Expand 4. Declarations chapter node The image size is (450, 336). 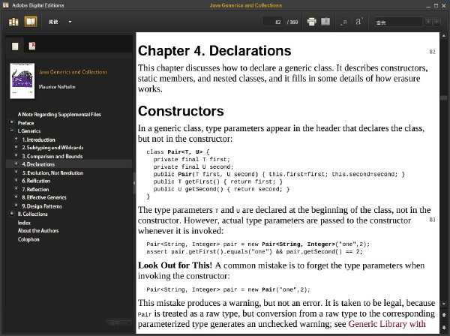point(16,163)
